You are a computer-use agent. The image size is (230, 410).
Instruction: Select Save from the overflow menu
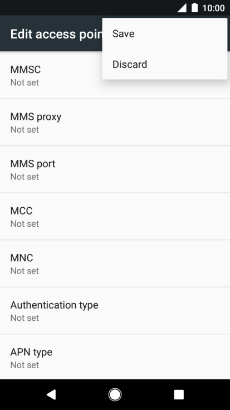click(x=165, y=33)
